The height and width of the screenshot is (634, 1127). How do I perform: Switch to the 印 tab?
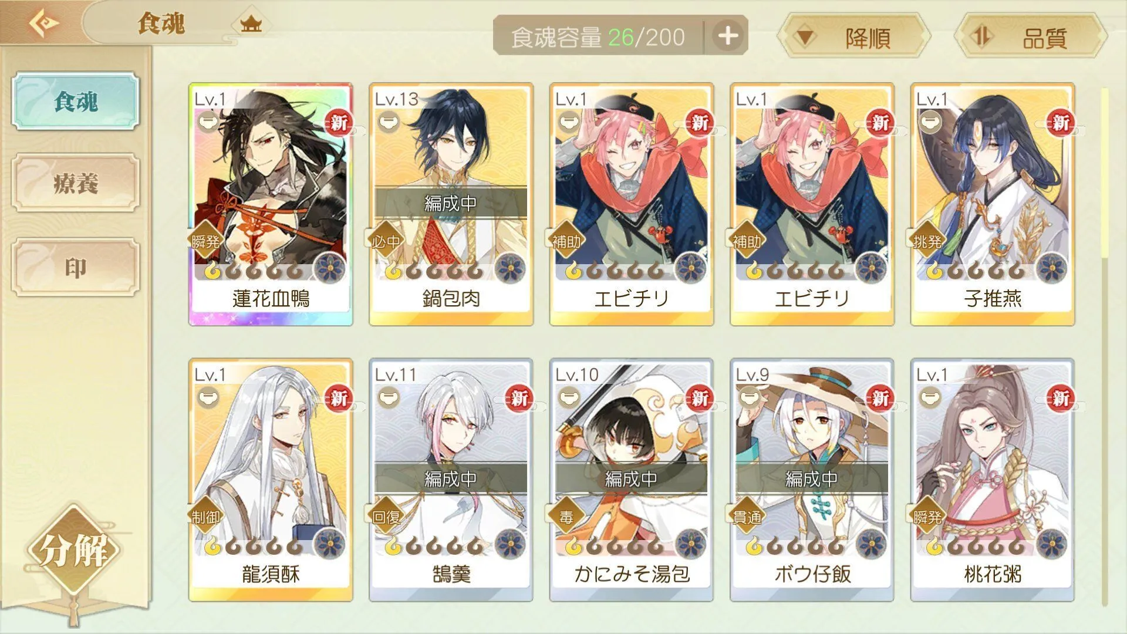76,267
